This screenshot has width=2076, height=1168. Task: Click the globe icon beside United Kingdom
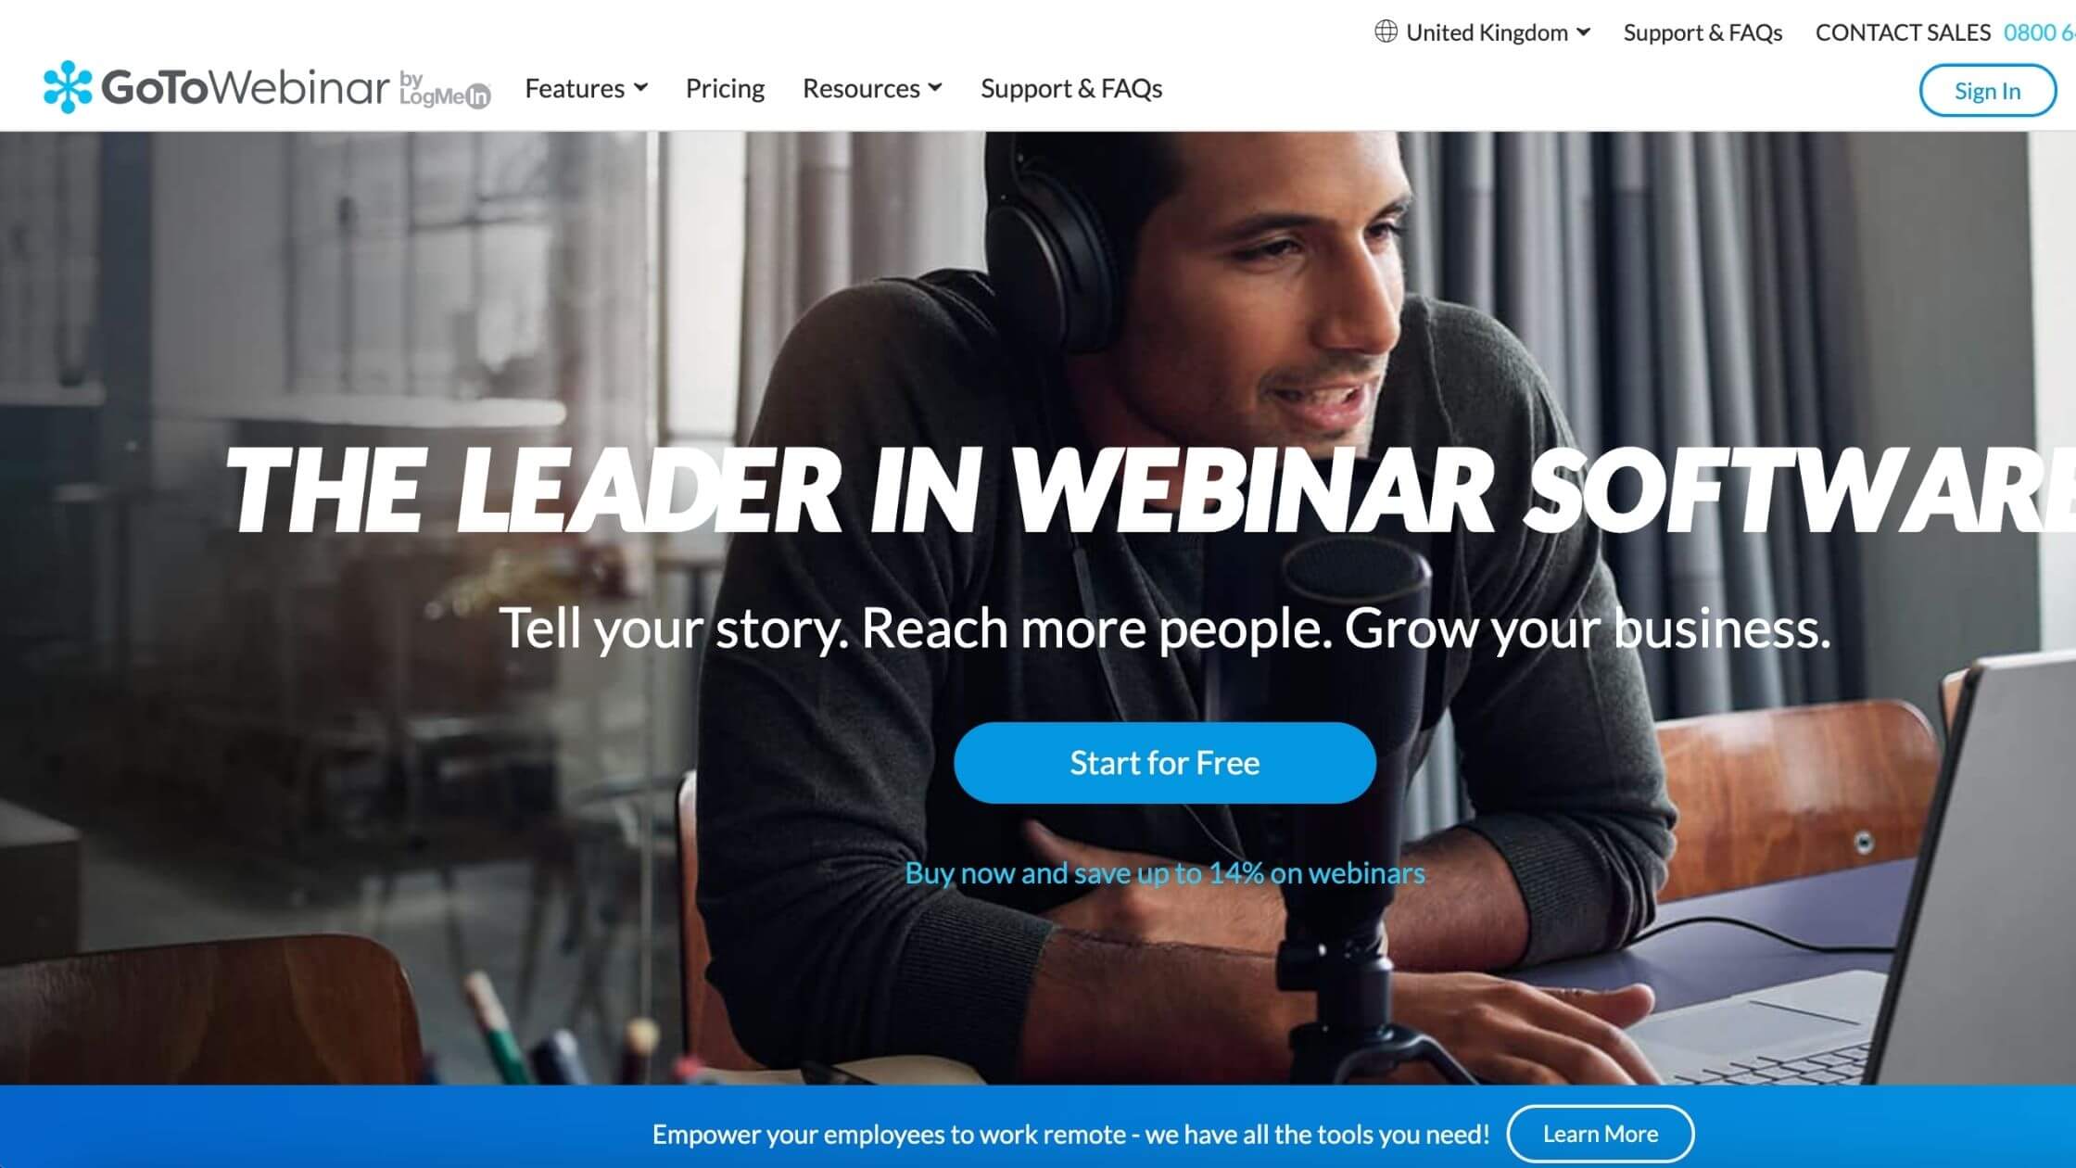[1386, 32]
